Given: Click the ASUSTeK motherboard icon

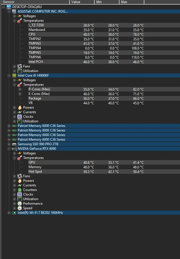Looking at the screenshot, I should click(x=14, y=11).
